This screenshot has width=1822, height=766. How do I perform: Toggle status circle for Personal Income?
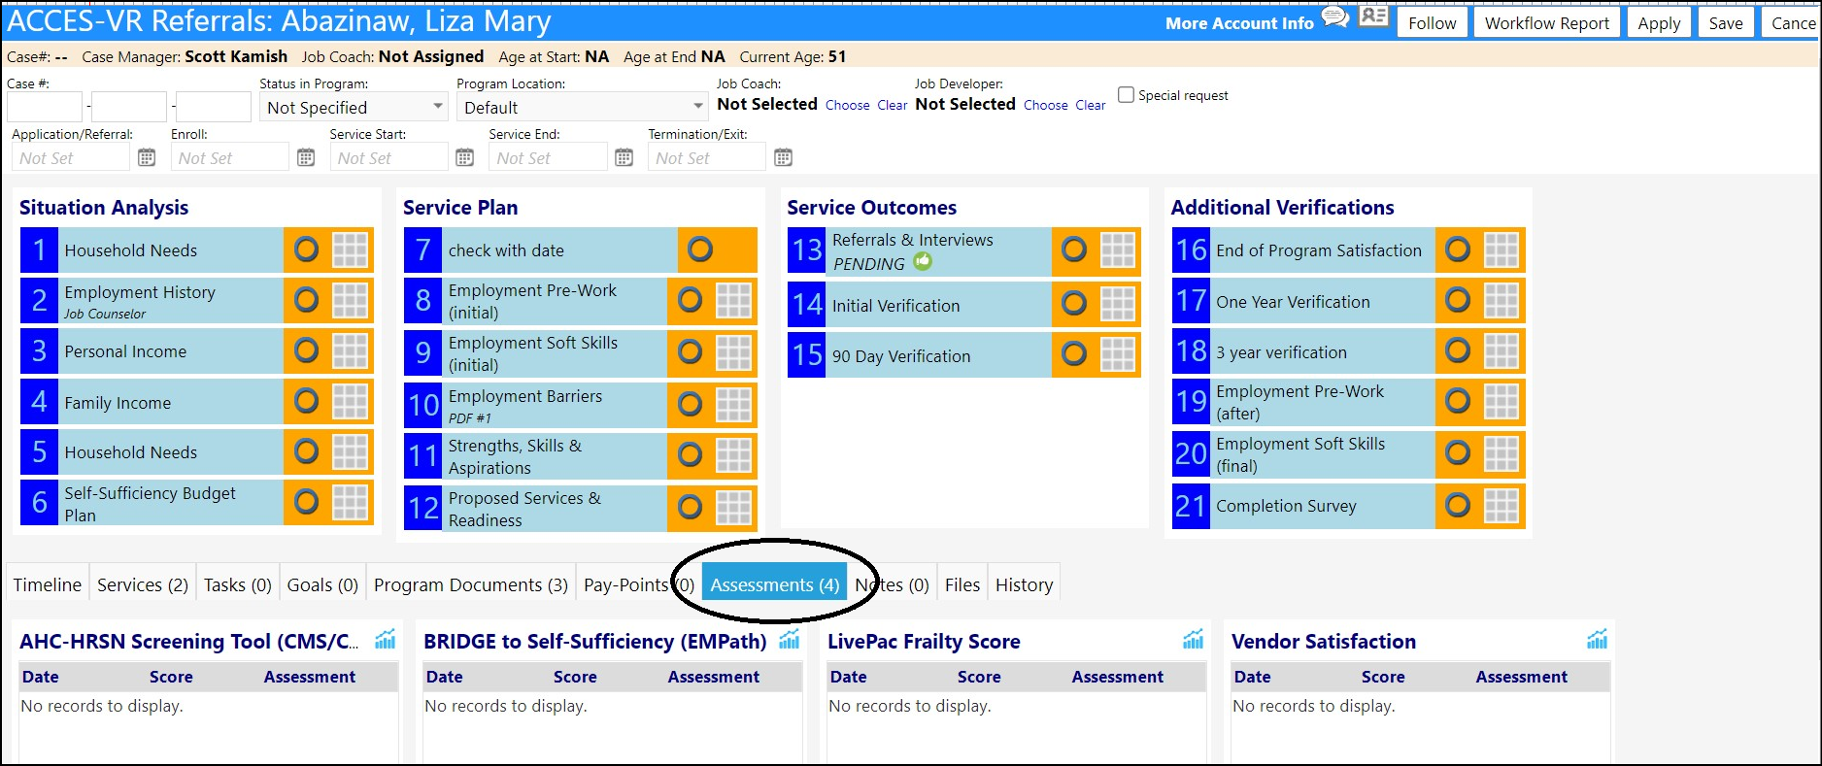click(x=306, y=350)
